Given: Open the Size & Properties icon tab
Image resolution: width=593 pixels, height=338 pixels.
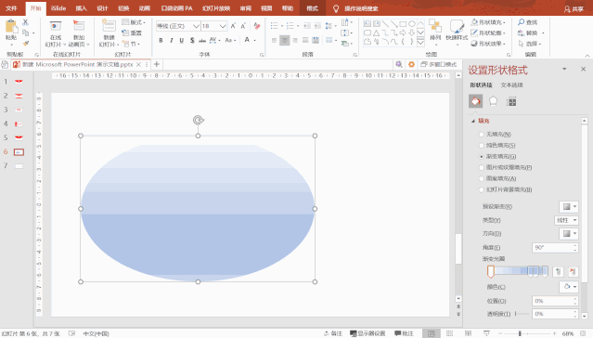Looking at the screenshot, I should pyautogui.click(x=511, y=101).
